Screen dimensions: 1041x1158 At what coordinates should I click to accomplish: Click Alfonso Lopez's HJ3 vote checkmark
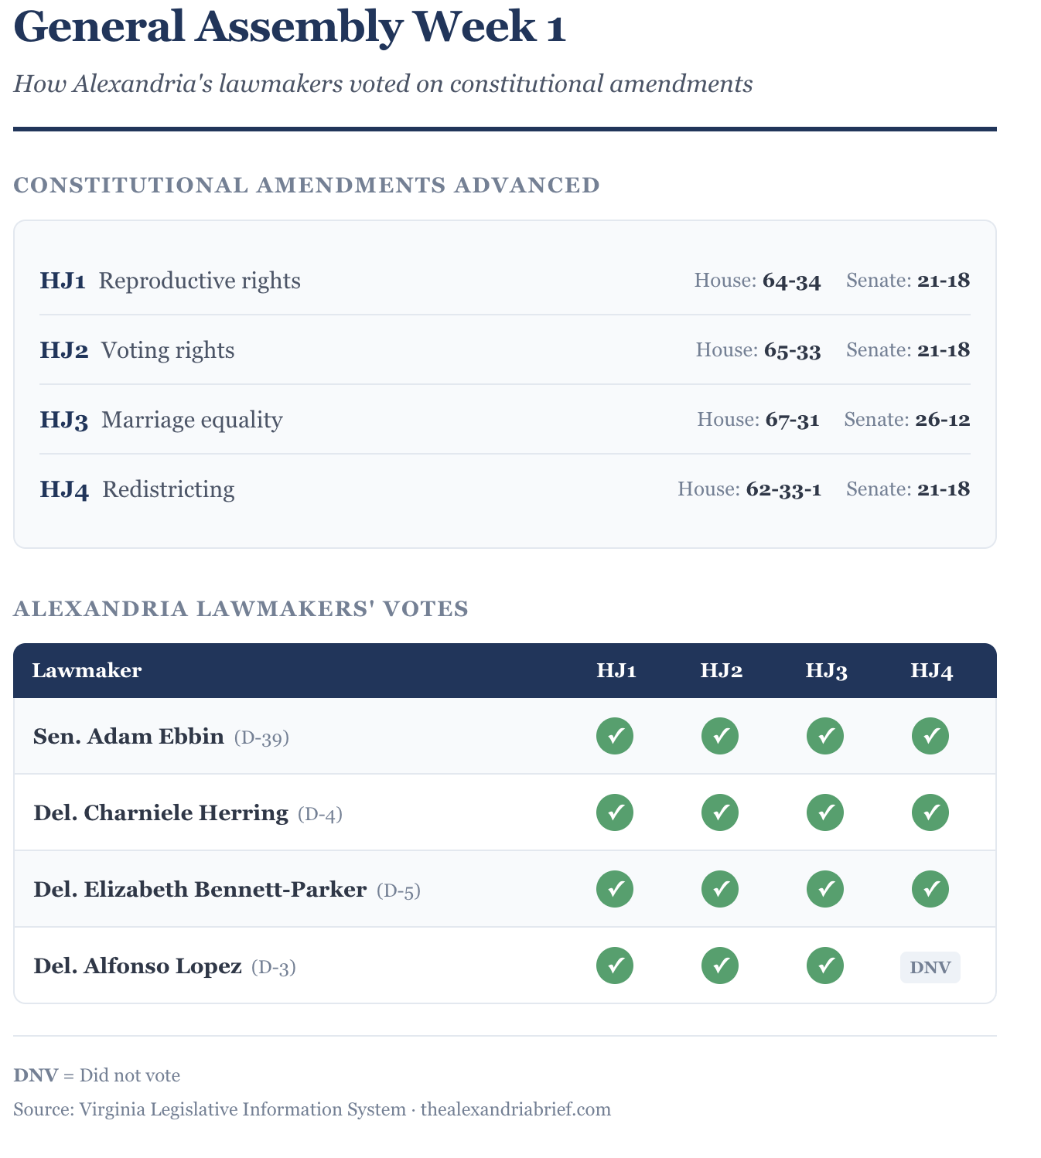825,966
